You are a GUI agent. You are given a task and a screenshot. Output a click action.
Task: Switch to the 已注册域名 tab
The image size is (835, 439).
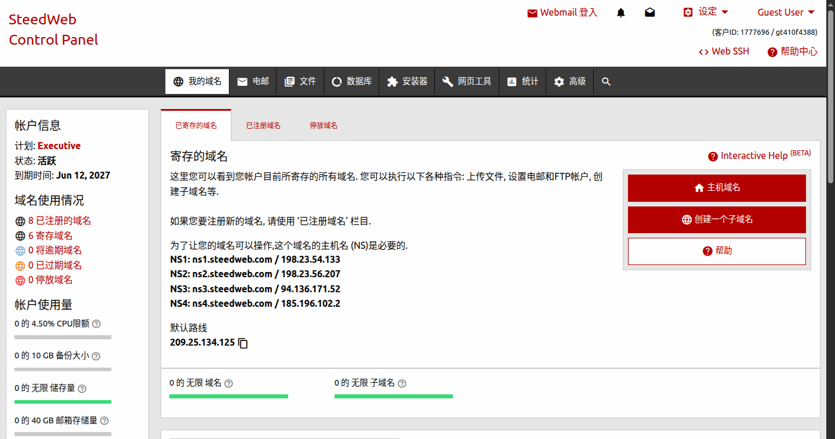tap(263, 125)
